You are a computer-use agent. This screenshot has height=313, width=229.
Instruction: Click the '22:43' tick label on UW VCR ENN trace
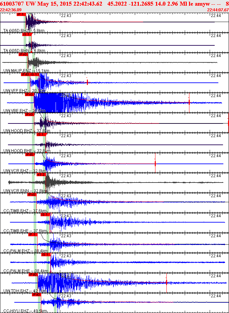[x=66, y=176]
